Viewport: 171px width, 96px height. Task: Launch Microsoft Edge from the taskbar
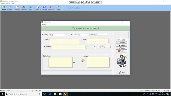click(x=50, y=94)
